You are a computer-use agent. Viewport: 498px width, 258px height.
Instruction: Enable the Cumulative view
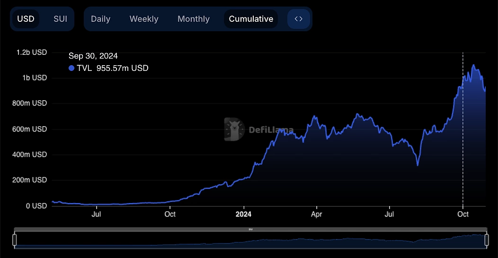pos(251,19)
